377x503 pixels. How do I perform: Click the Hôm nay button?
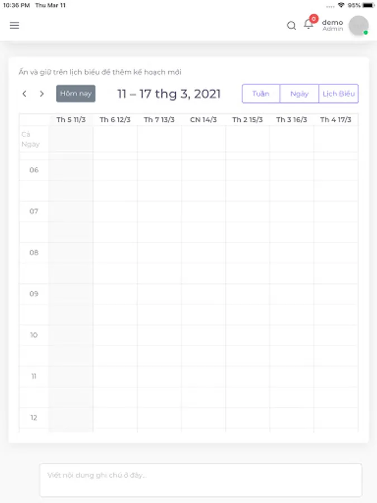pos(76,94)
